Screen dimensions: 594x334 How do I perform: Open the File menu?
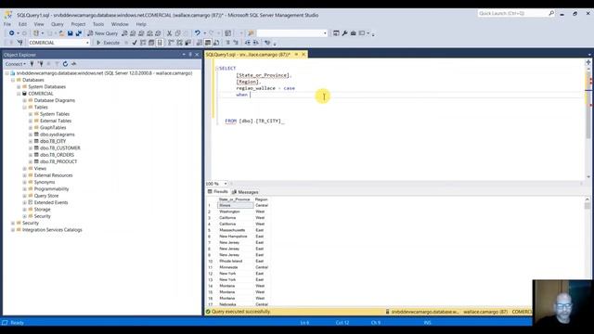(x=7, y=24)
